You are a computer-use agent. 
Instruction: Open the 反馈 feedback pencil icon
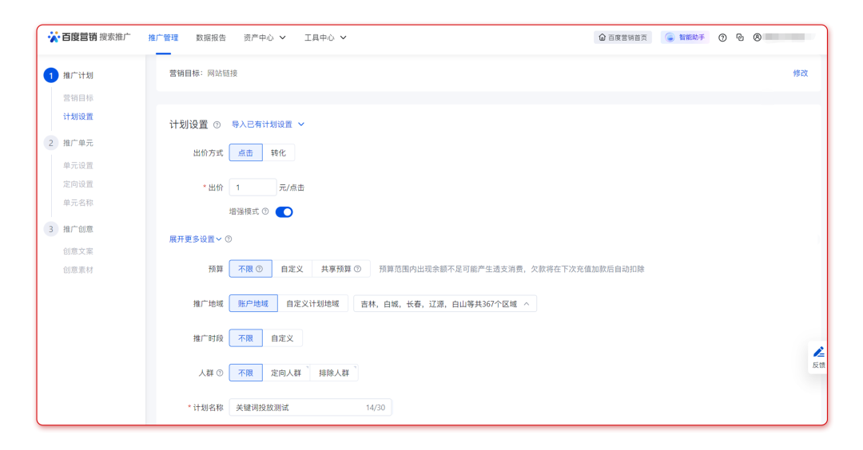(818, 353)
